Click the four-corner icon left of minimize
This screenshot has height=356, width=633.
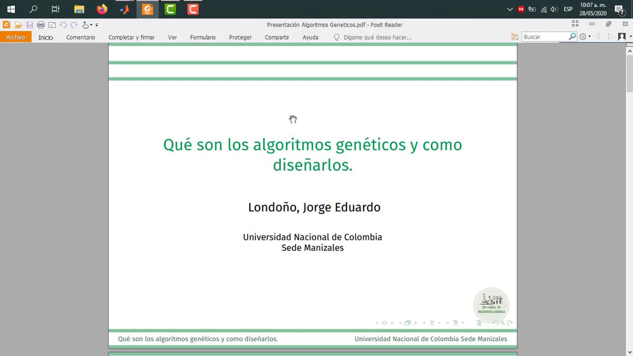tap(575, 24)
